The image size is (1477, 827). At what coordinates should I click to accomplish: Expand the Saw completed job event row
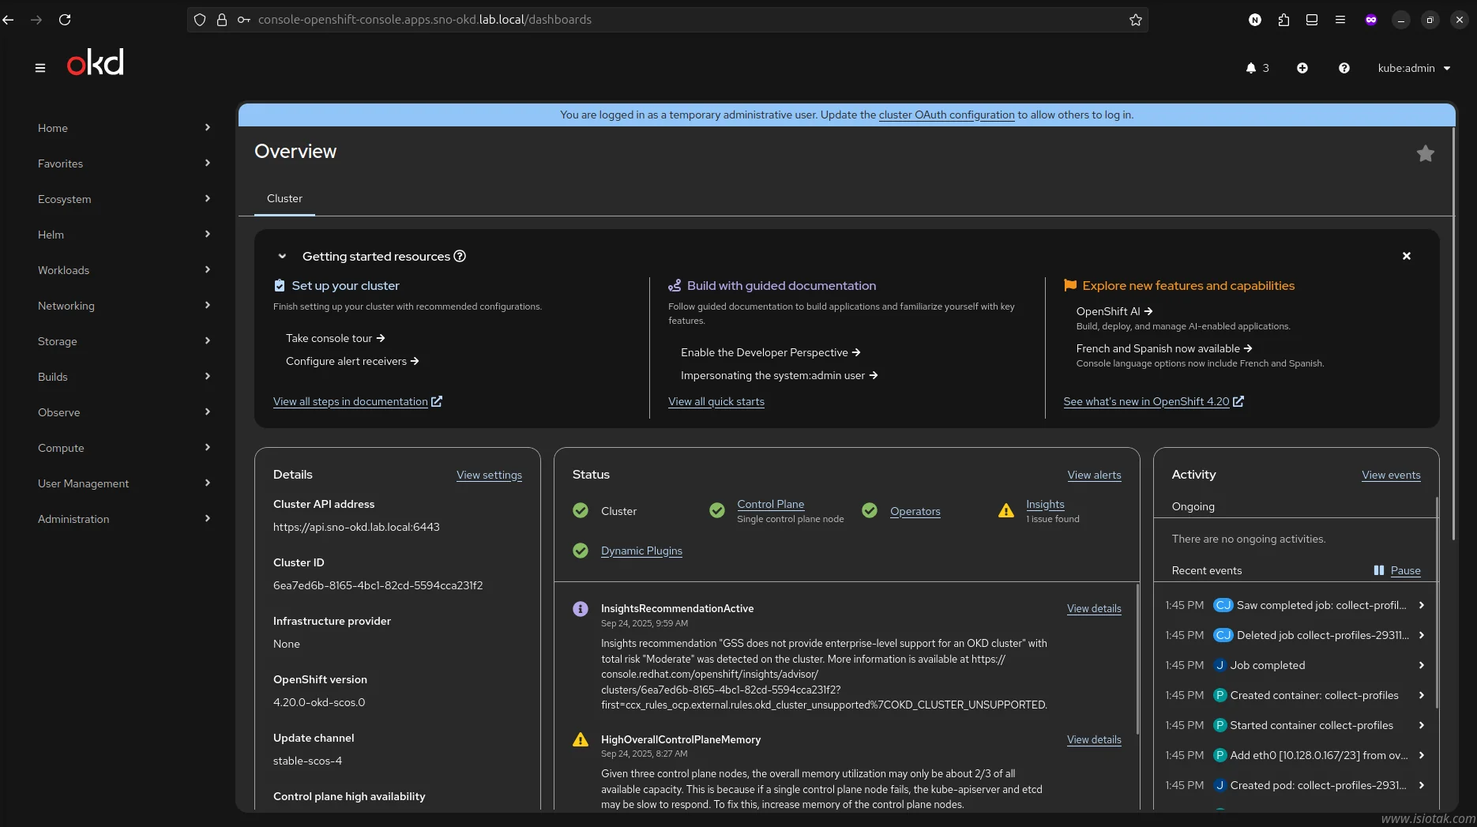coord(1422,605)
